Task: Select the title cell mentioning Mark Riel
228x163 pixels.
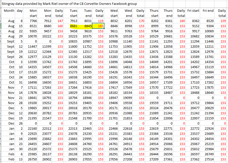Action: pos(69,4)
